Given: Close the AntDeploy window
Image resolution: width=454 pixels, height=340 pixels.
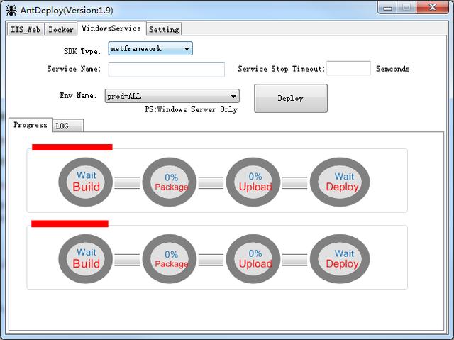Looking at the screenshot, I should point(432,8).
